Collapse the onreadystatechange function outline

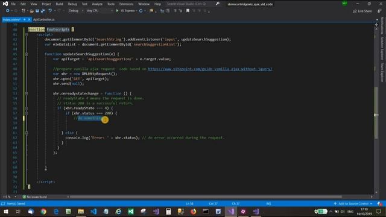(27, 93)
